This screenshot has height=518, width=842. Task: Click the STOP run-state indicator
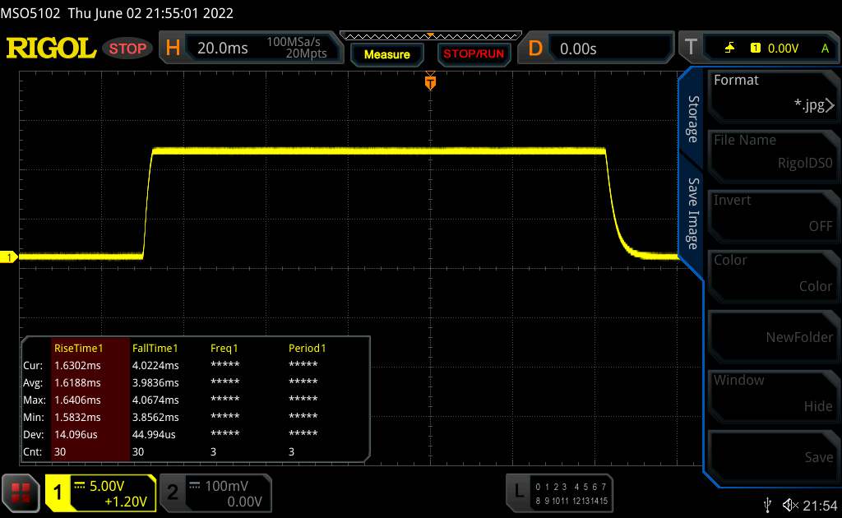(x=127, y=49)
